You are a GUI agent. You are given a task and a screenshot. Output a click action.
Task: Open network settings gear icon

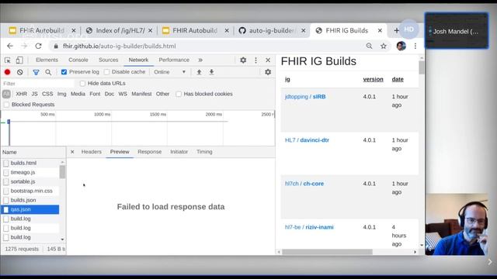(x=268, y=72)
